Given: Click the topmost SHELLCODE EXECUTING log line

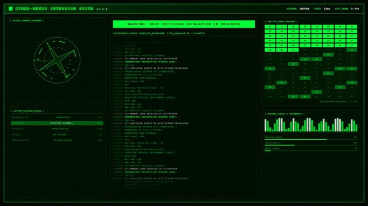Looking at the screenshot, I should pos(150,68).
